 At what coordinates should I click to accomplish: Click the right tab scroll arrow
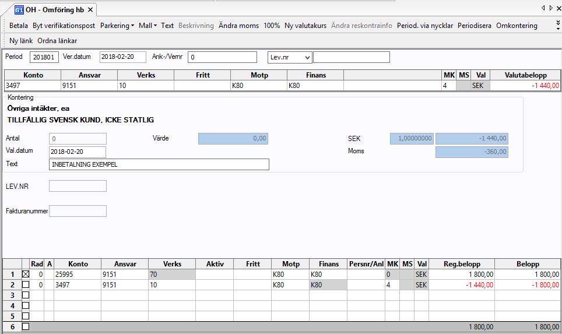[x=551, y=8]
